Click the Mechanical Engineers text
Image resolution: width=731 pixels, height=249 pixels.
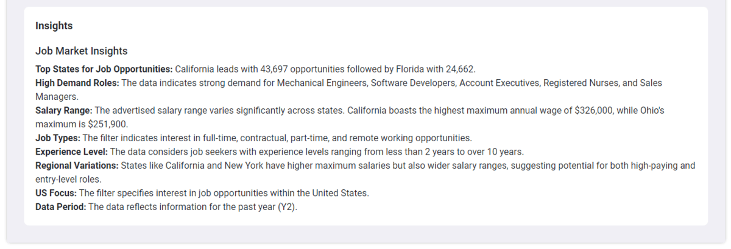(x=320, y=83)
